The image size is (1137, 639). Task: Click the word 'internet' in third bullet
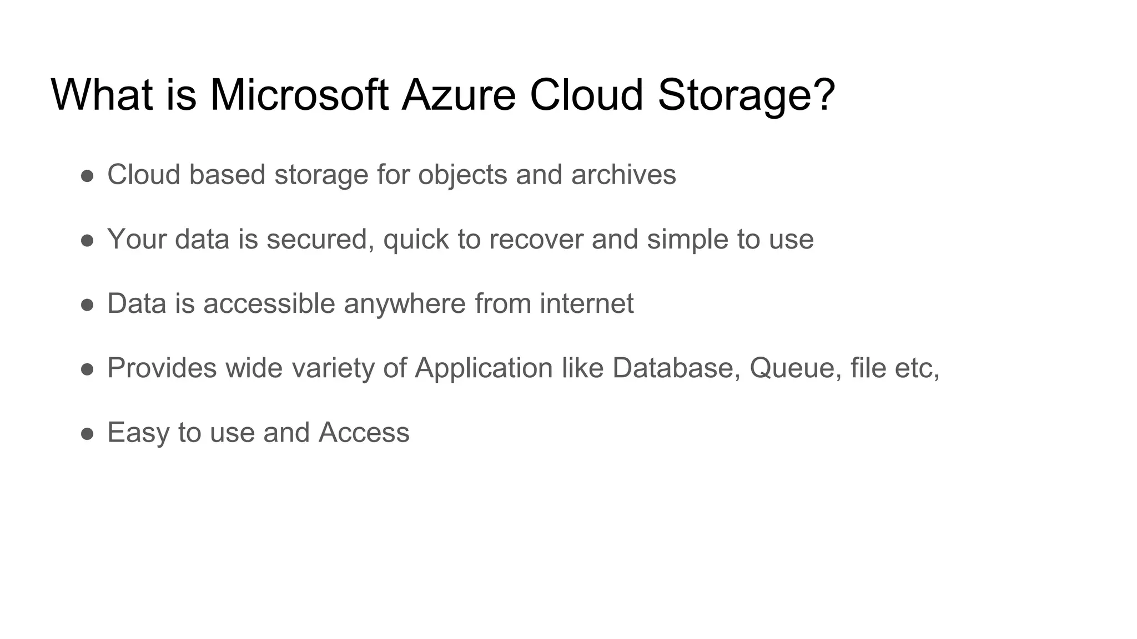[587, 303]
